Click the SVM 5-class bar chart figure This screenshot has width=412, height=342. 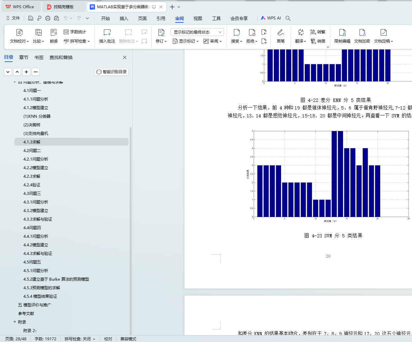click(x=328, y=176)
